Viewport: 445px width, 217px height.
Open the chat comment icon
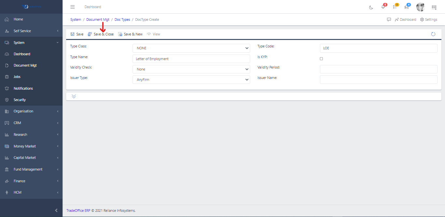[389, 19]
